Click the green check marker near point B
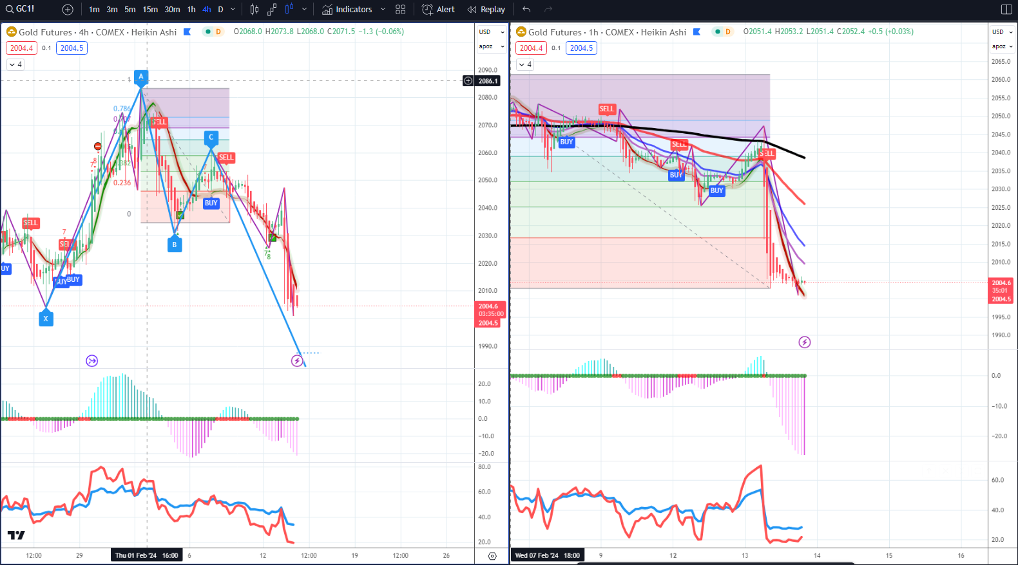1018x565 pixels. pyautogui.click(x=180, y=215)
